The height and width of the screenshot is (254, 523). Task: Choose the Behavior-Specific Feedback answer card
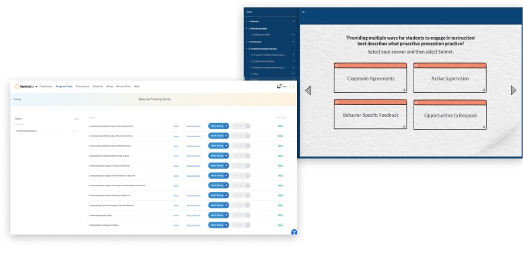click(x=370, y=114)
